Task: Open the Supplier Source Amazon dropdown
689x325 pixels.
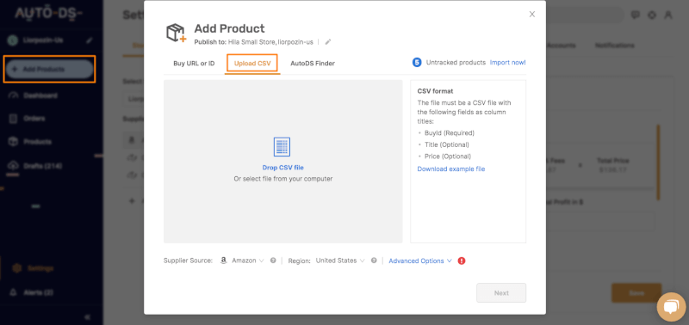Action: pos(248,261)
